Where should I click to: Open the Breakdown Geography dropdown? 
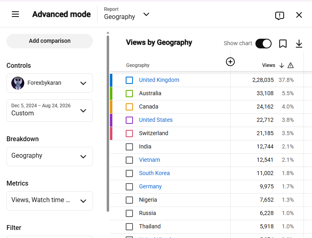[50, 157]
